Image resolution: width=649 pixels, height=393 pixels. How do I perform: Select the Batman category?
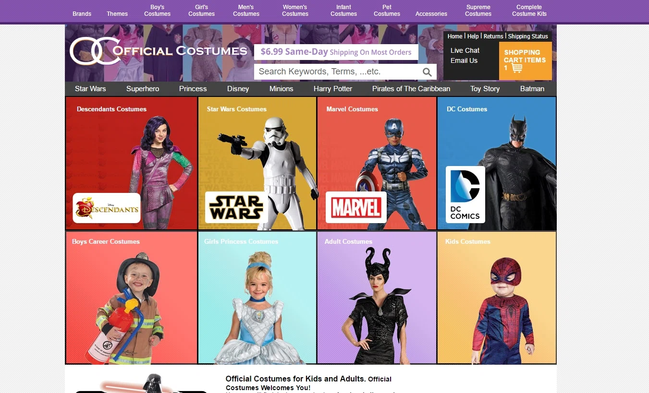click(x=532, y=89)
